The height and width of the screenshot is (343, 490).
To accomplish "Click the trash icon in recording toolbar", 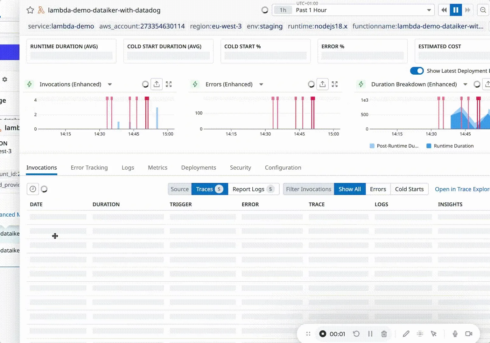I will pyautogui.click(x=384, y=334).
